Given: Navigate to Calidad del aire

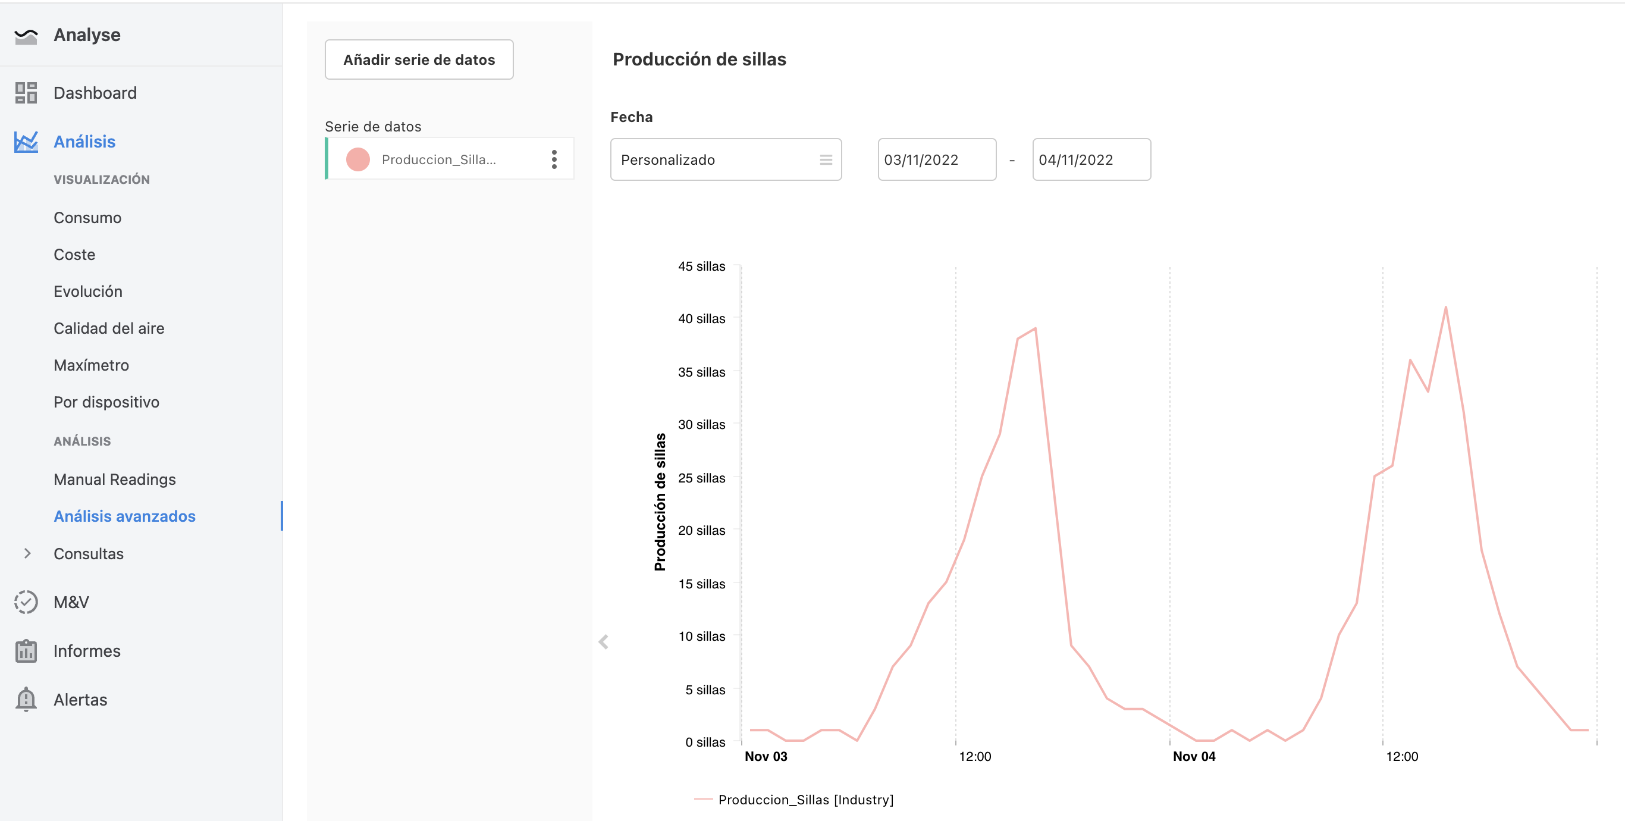Looking at the screenshot, I should [109, 328].
